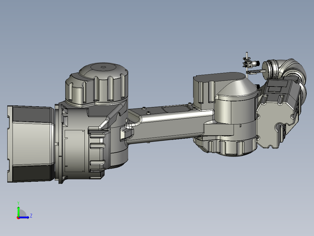Screen dimensions: 314x236
Task: Select the robot's cylindrical base on the left
Action: point(31,144)
